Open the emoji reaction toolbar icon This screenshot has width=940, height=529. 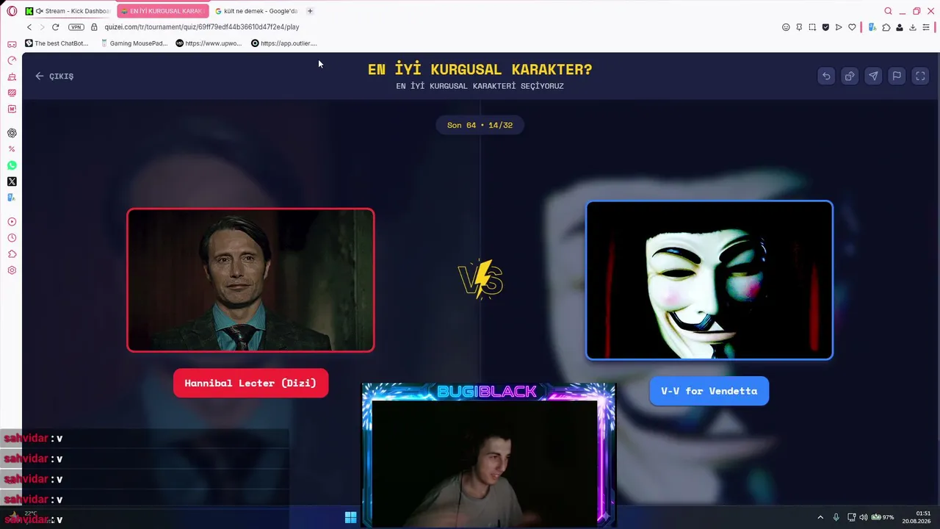coord(786,27)
